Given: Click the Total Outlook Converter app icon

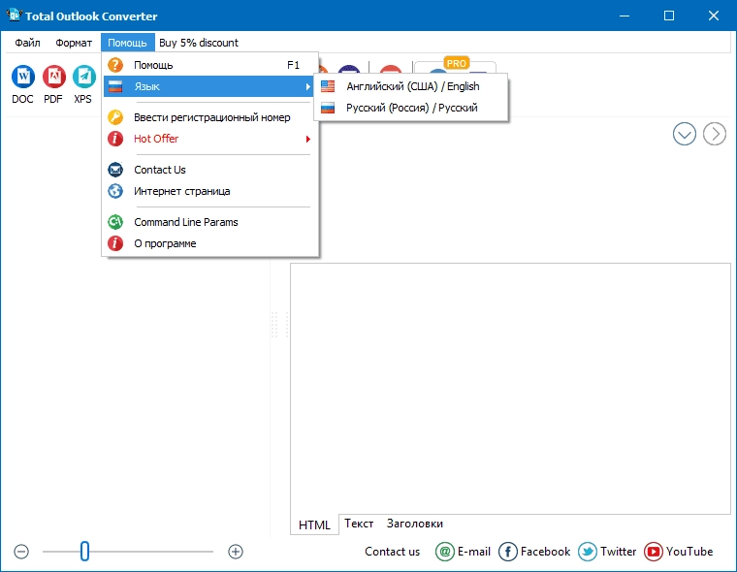Looking at the screenshot, I should point(15,15).
